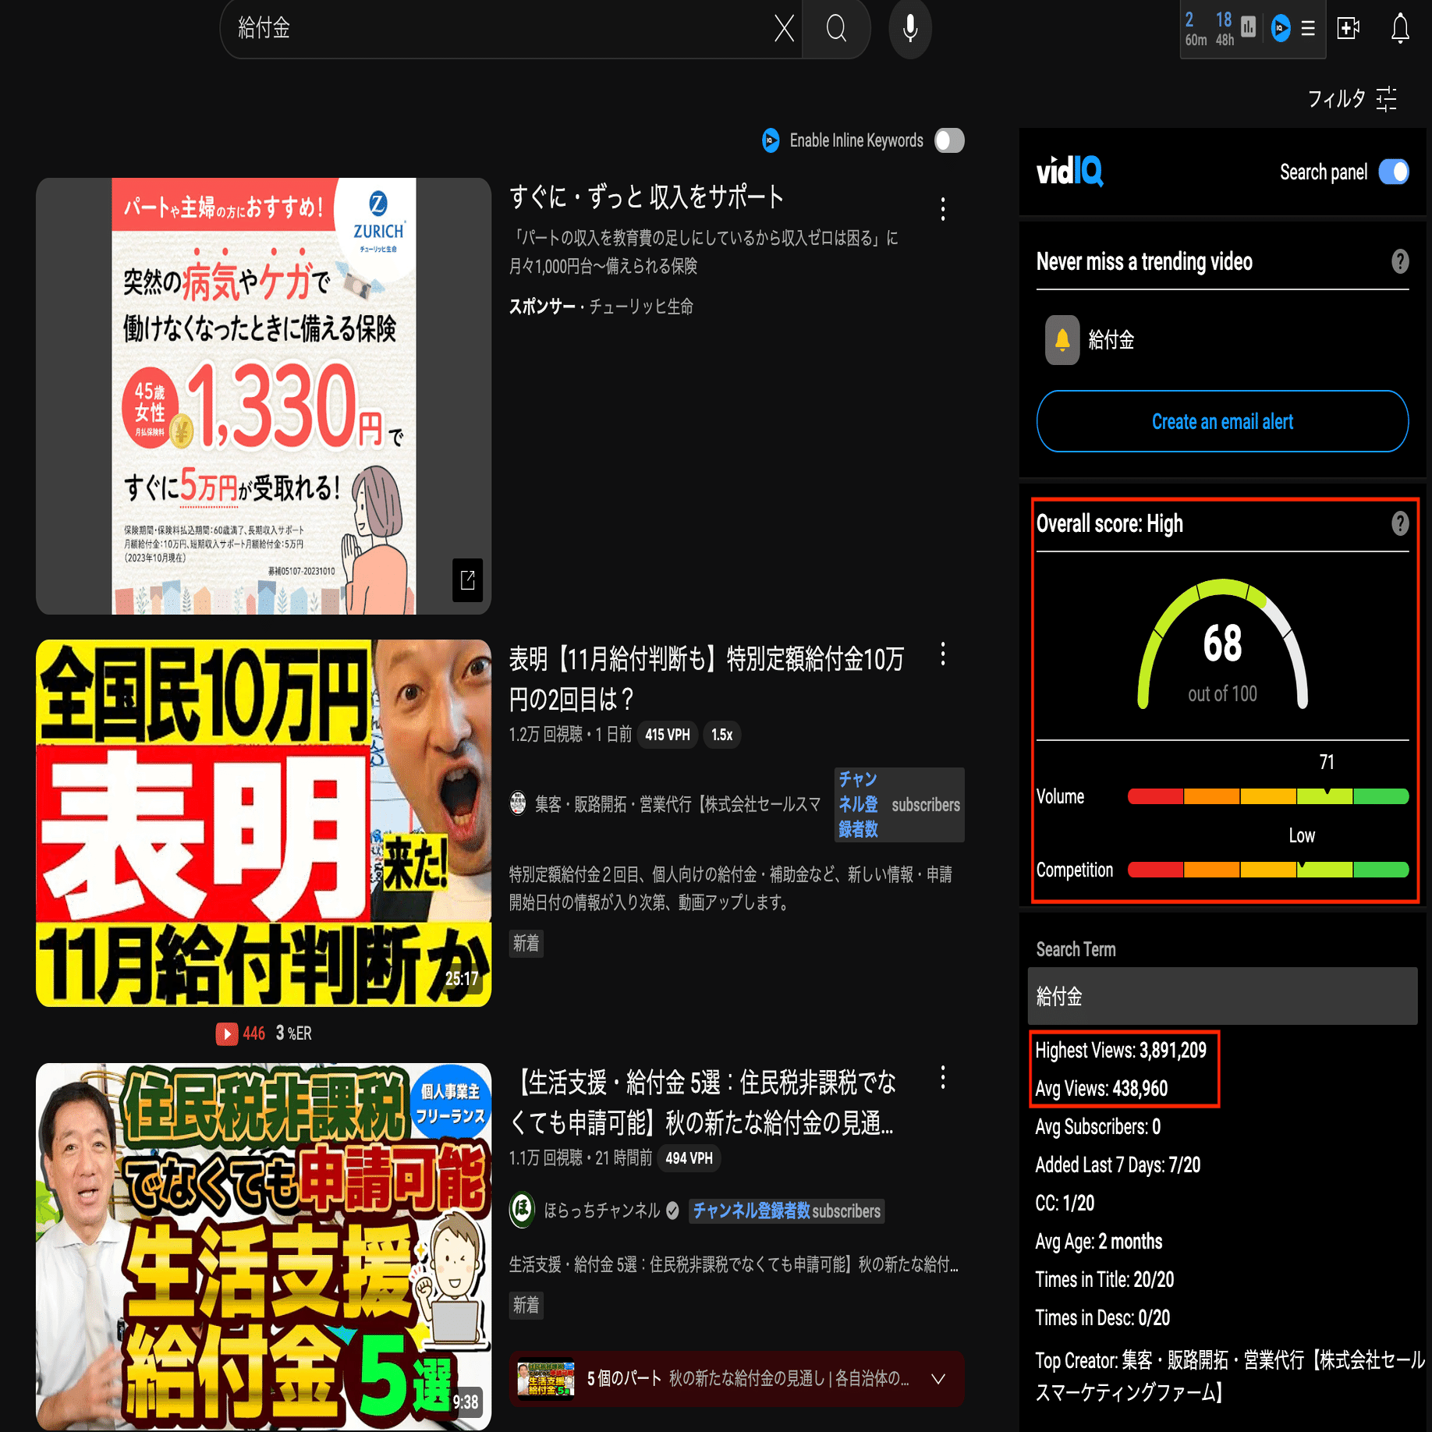This screenshot has width=1432, height=1432.
Task: Expand the 5個のパート chapter banner chevron
Action: (938, 1379)
